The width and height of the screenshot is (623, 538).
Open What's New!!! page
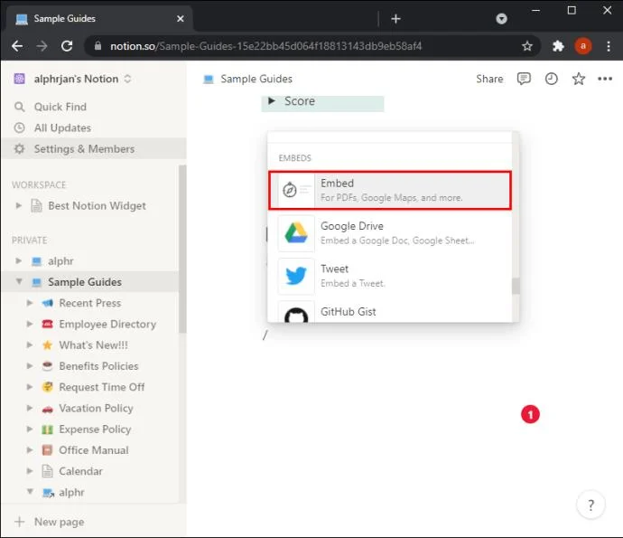pos(94,345)
